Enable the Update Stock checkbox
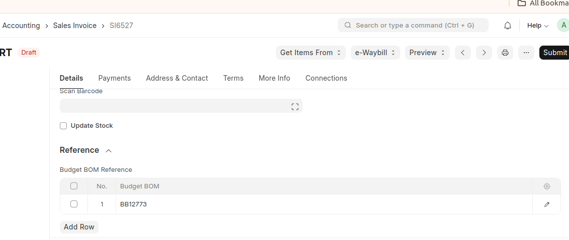Image resolution: width=569 pixels, height=240 pixels. pos(63,126)
